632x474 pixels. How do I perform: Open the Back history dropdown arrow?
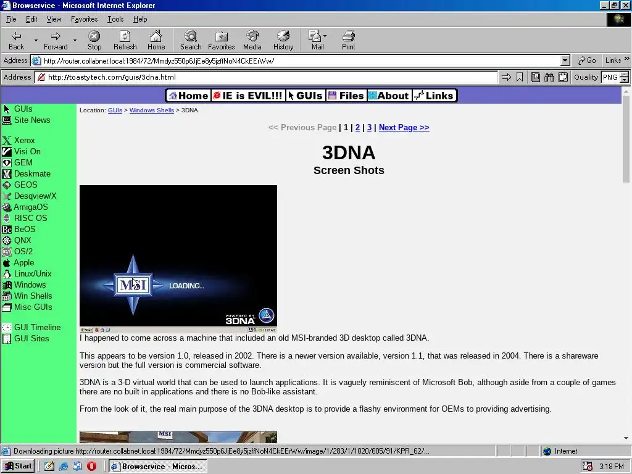click(x=36, y=40)
